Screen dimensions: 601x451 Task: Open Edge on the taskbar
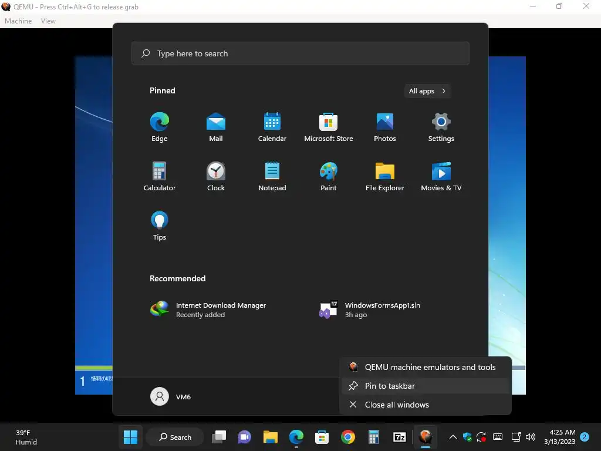(296, 437)
